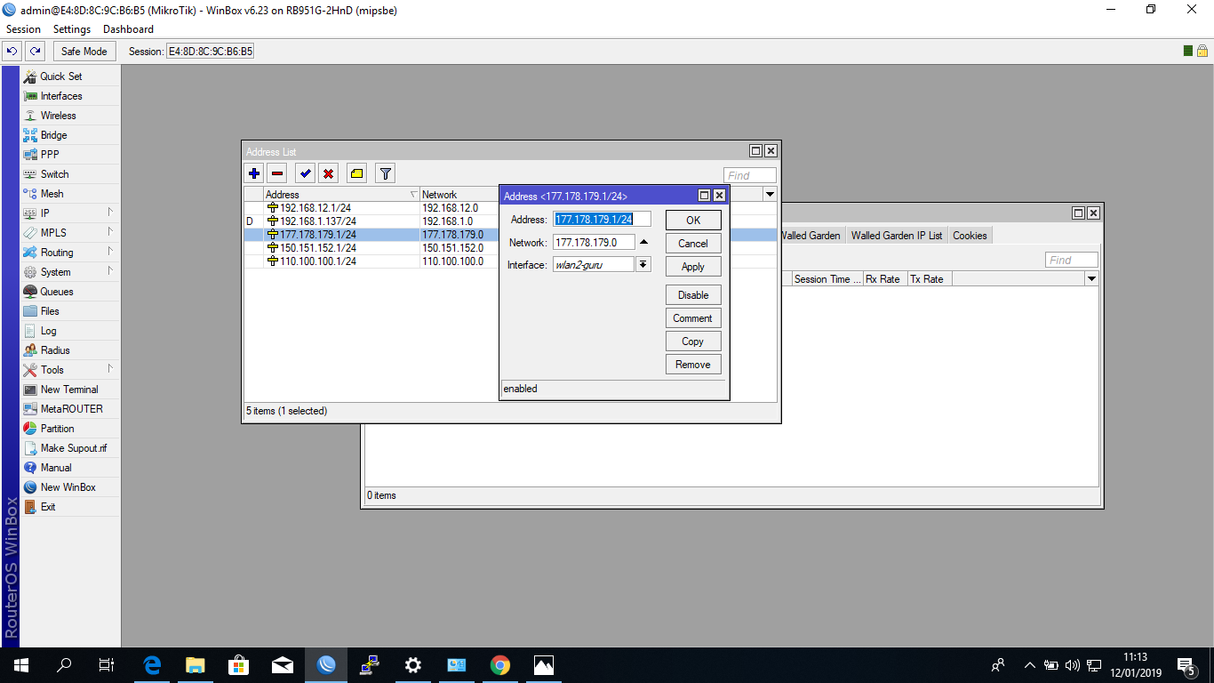Click the Address input field

603,219
